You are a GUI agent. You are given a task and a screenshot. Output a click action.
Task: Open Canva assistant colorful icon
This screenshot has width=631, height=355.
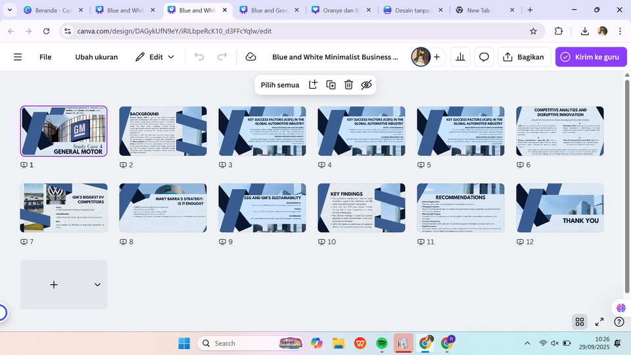[621, 308]
